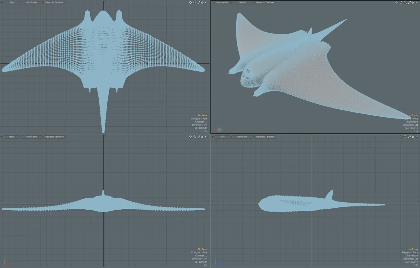This screenshot has height=268, width=420.
Task: Click the zoom magnifier in Top viewport
Action: [195, 2]
